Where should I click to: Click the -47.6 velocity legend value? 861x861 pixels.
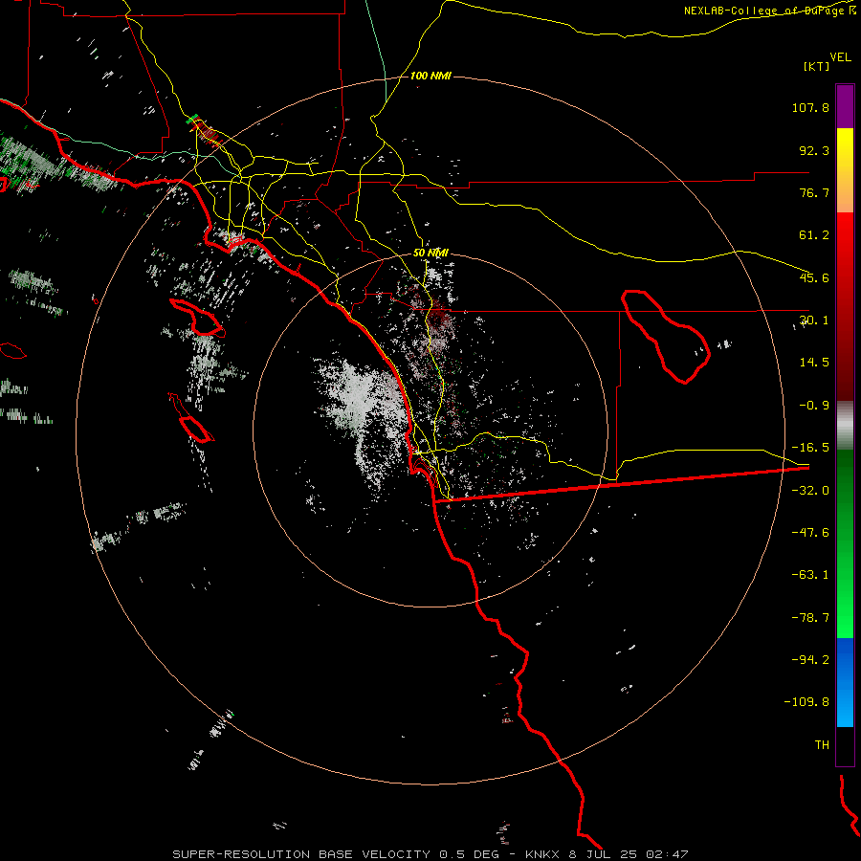(810, 533)
